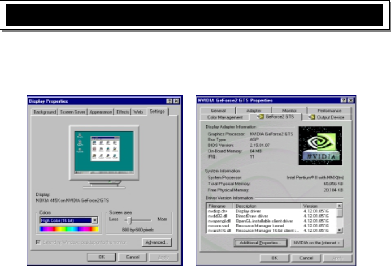This screenshot has height=270, width=391.
Task: Click the NVIDIA icon on GeForce2 GTS tab
Action: coord(261,116)
